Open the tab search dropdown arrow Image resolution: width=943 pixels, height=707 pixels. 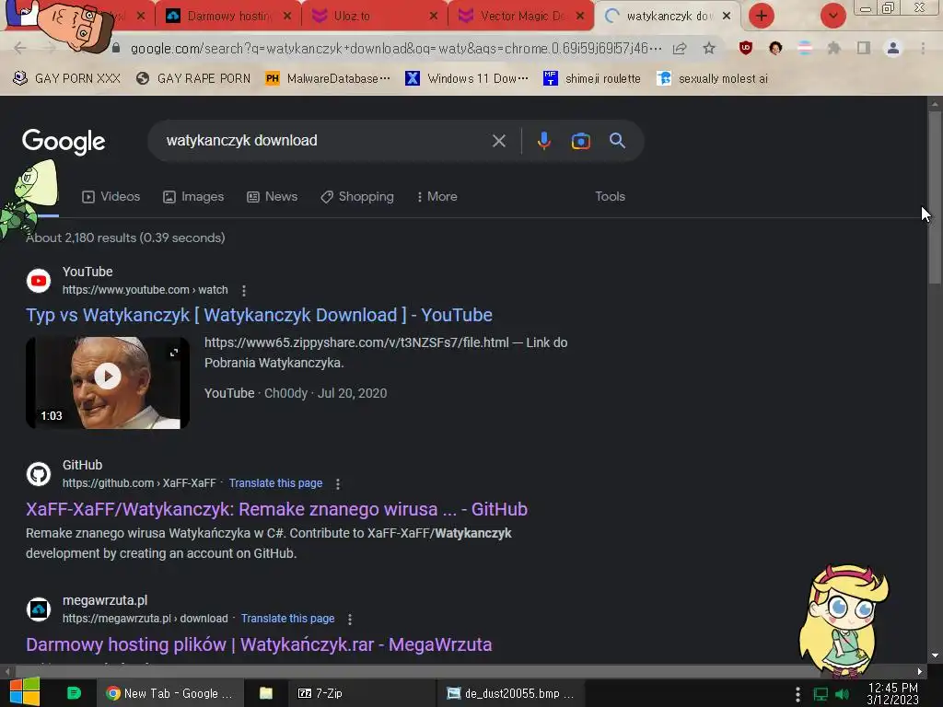[x=832, y=16]
